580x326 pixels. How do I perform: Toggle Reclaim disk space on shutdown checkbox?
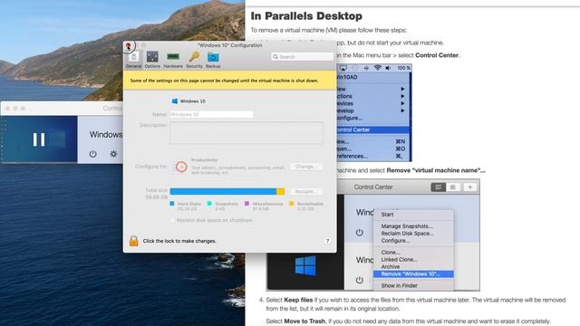coord(172,220)
